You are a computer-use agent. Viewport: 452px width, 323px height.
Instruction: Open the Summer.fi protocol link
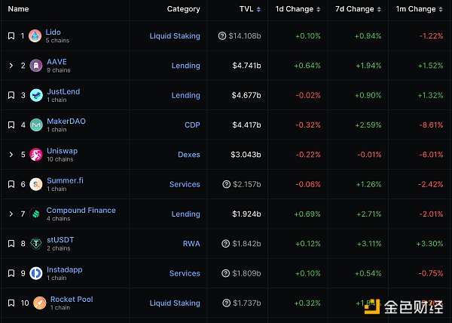(x=63, y=180)
